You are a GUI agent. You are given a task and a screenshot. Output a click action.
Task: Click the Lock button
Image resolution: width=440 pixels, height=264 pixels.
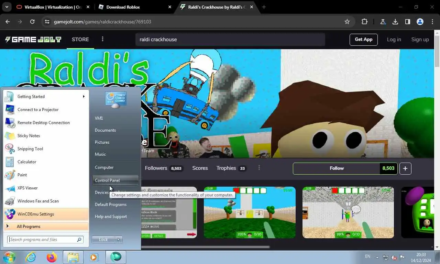(103, 240)
